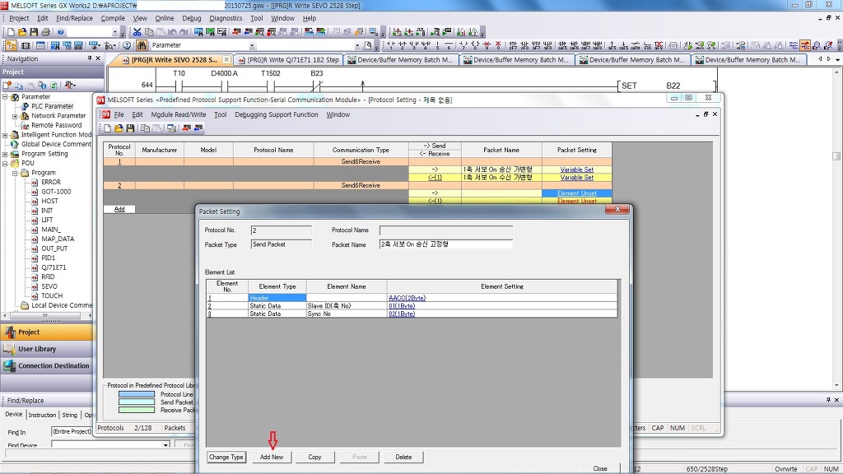Open Module Read/Write menu in protocol window
This screenshot has height=474, width=843.
[x=179, y=115]
